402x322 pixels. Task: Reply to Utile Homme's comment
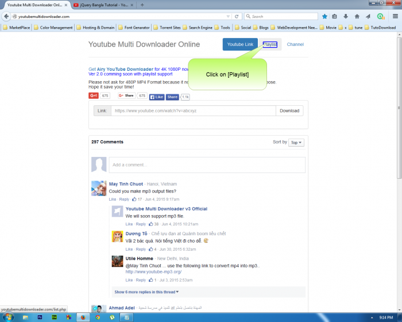point(141,280)
